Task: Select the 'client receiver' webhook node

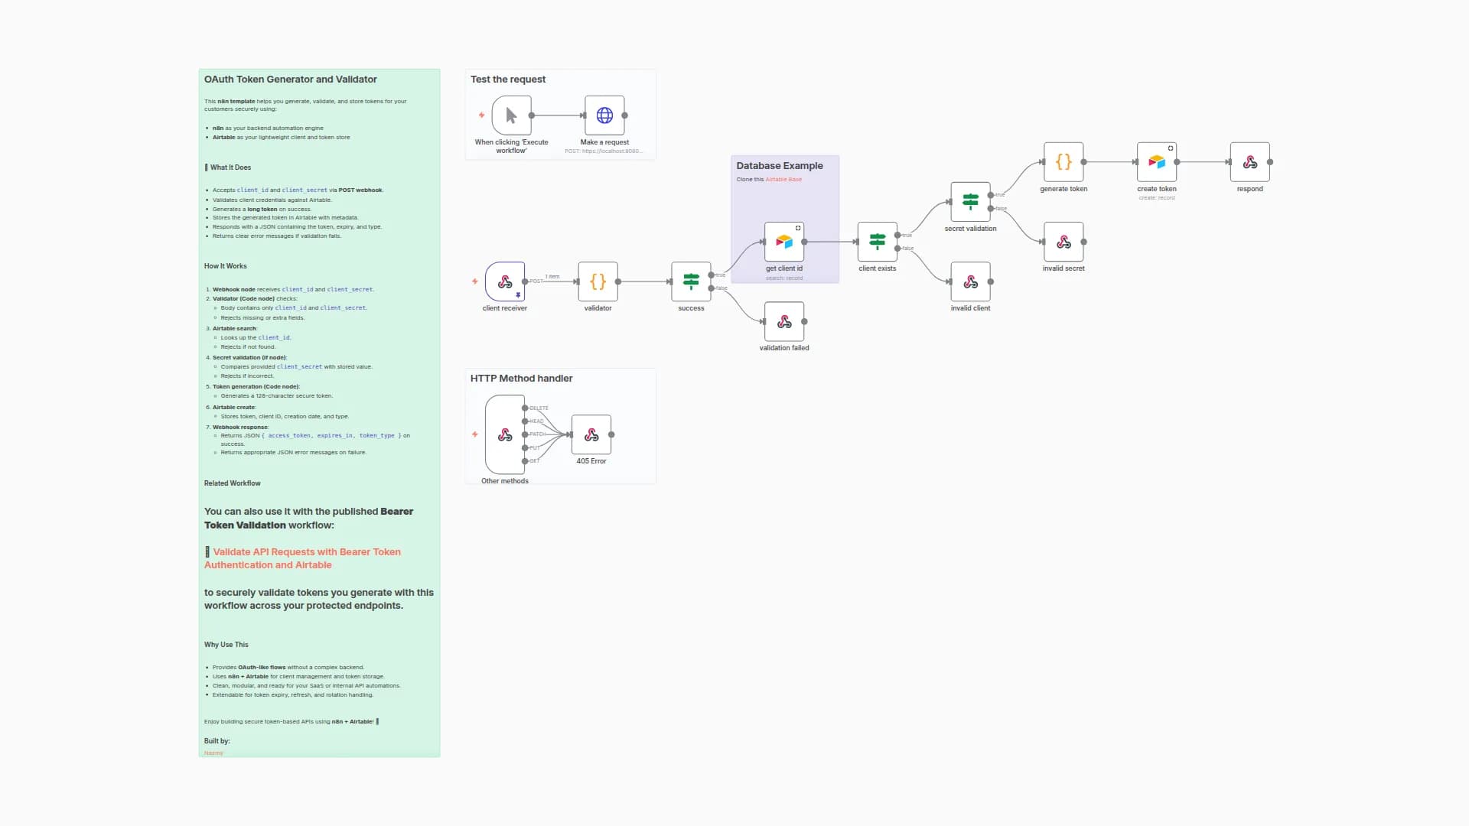Action: click(x=504, y=282)
